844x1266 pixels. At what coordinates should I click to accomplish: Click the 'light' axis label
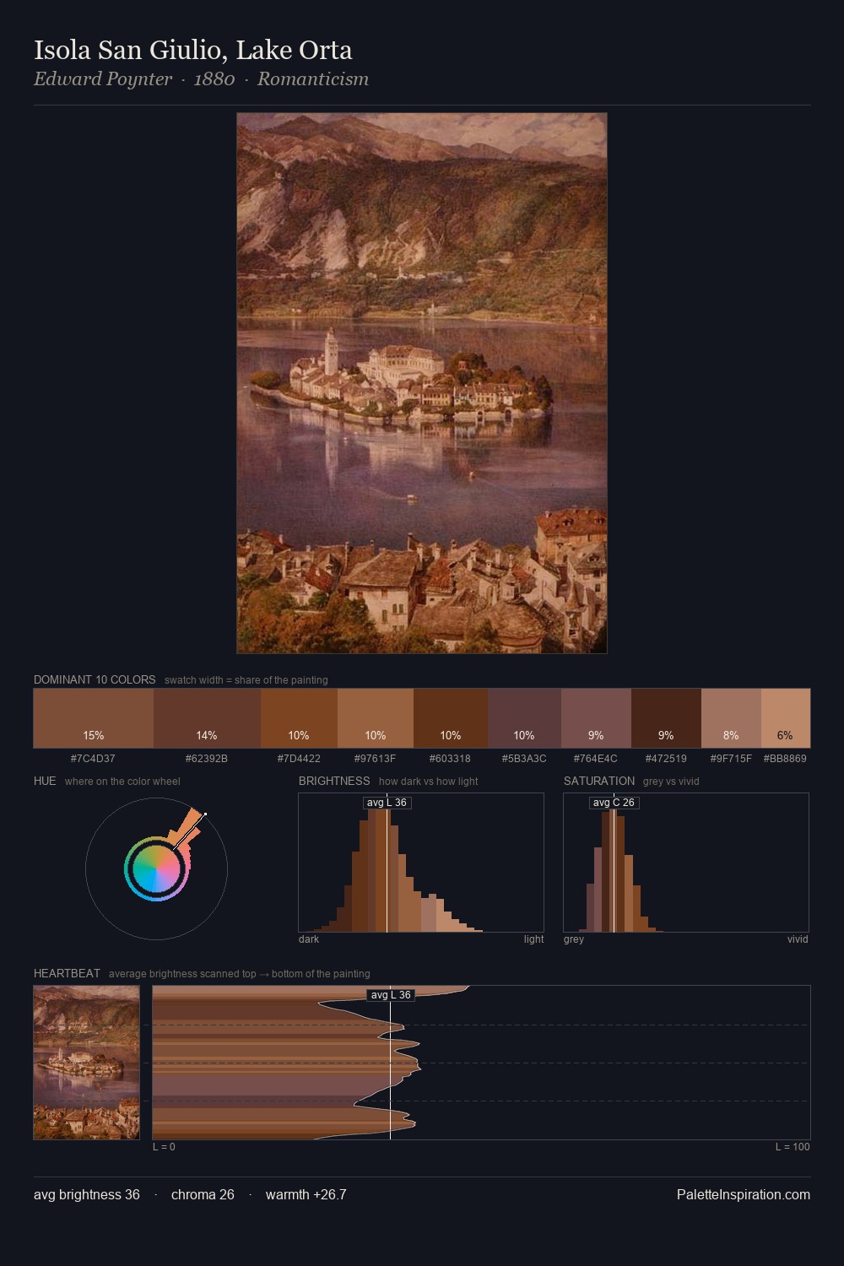(x=533, y=939)
